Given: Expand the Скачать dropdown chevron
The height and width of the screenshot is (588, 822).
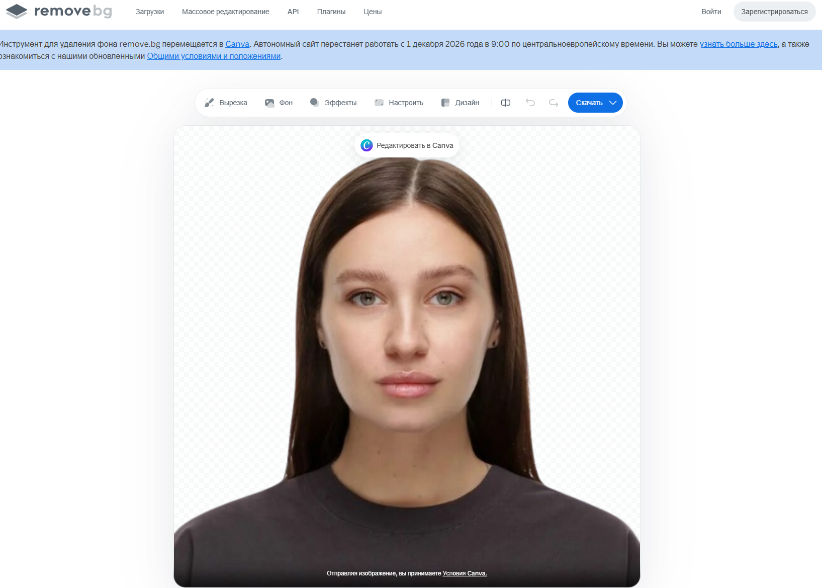Looking at the screenshot, I should click(x=613, y=103).
